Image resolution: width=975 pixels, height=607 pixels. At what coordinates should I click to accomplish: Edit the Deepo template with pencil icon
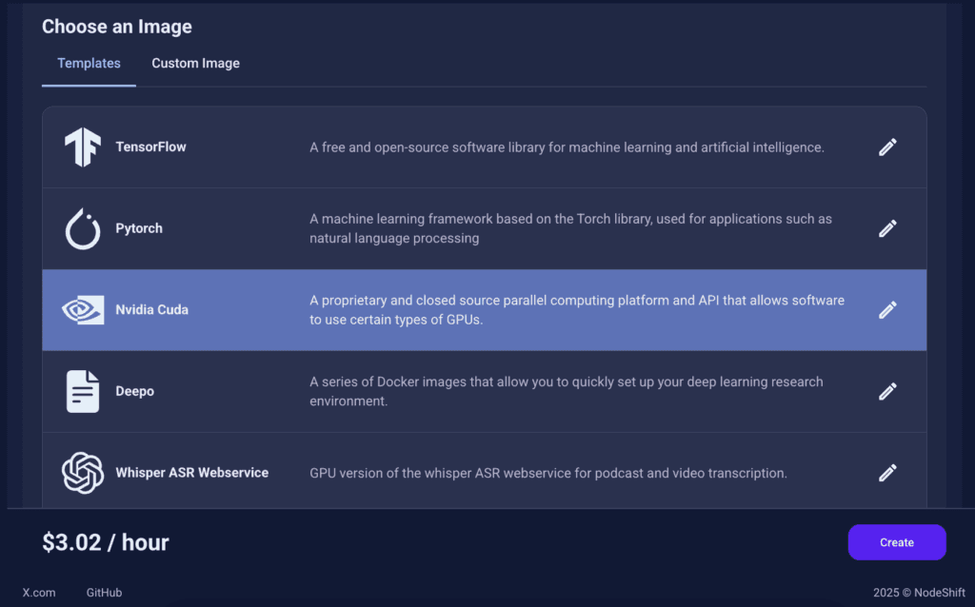(x=888, y=391)
